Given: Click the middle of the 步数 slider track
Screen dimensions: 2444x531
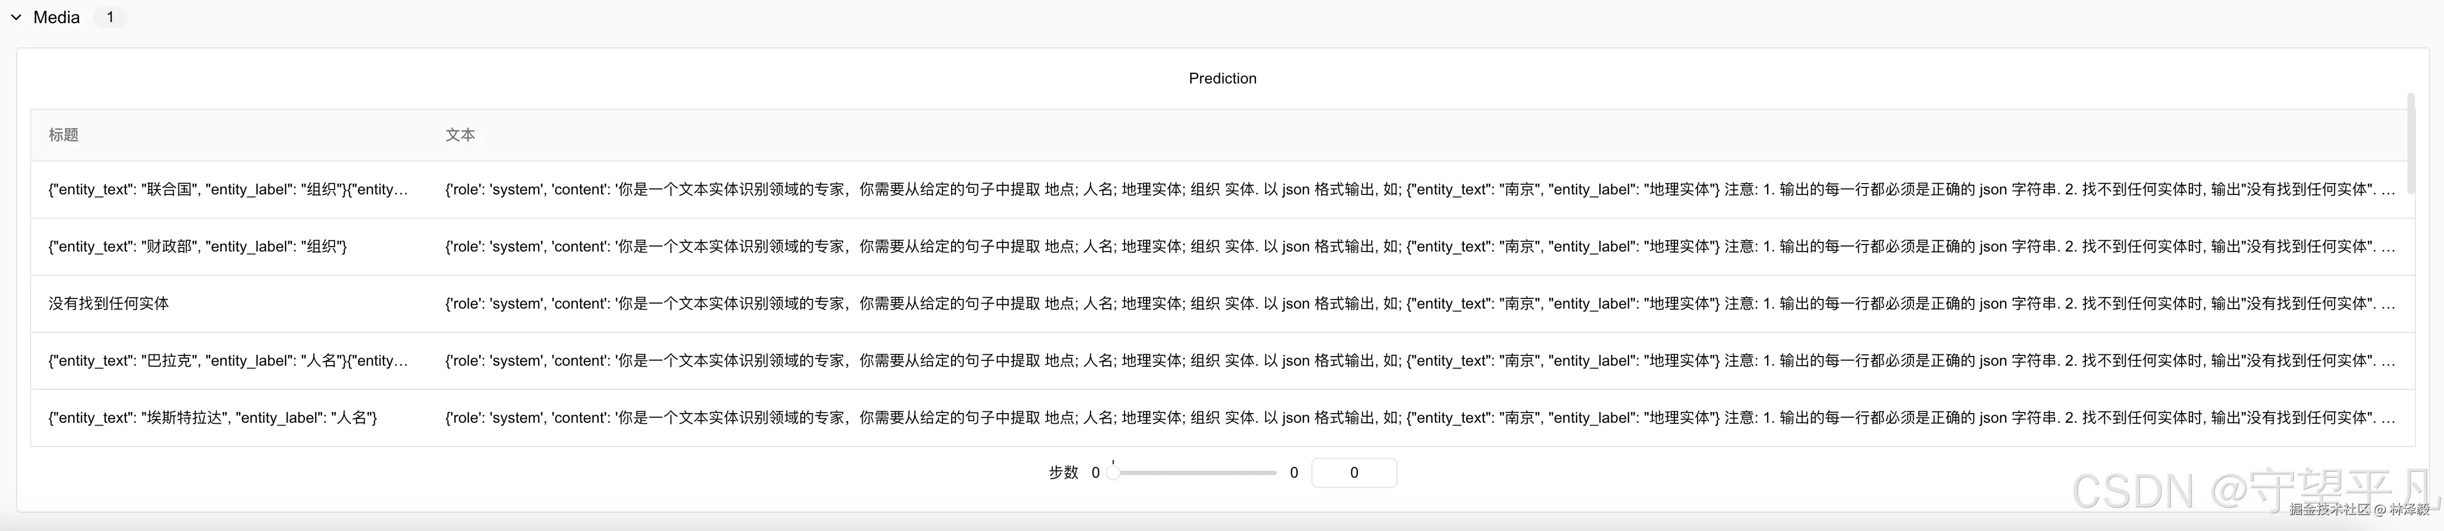Looking at the screenshot, I should click(1196, 472).
